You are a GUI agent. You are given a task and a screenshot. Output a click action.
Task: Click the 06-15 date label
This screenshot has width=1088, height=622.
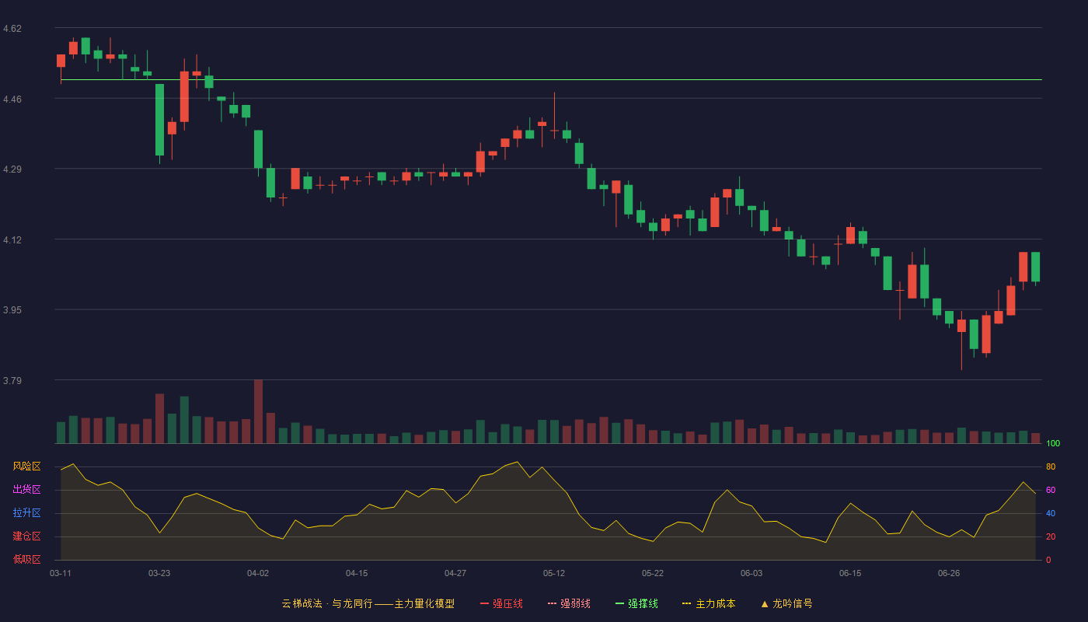[850, 573]
